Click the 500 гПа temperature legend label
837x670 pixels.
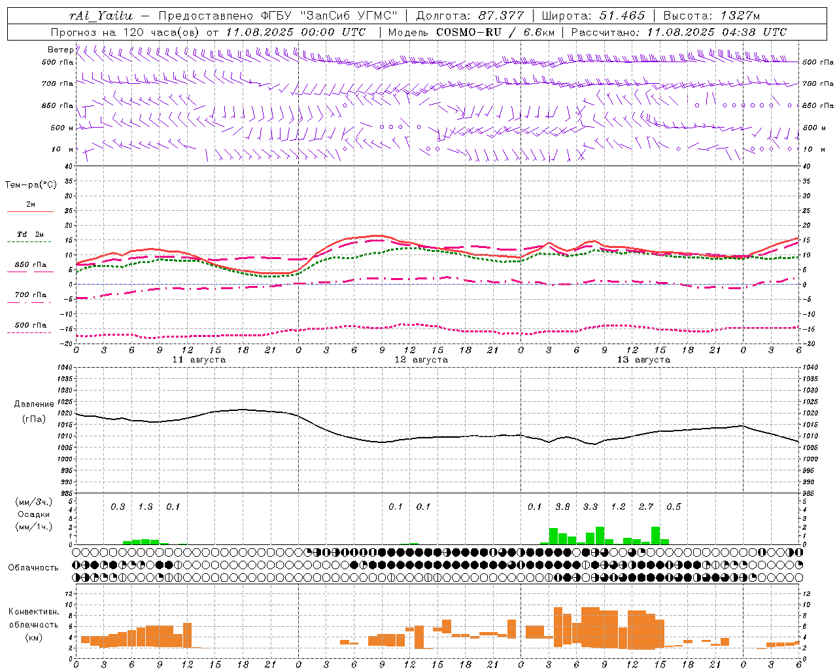pyautogui.click(x=31, y=325)
